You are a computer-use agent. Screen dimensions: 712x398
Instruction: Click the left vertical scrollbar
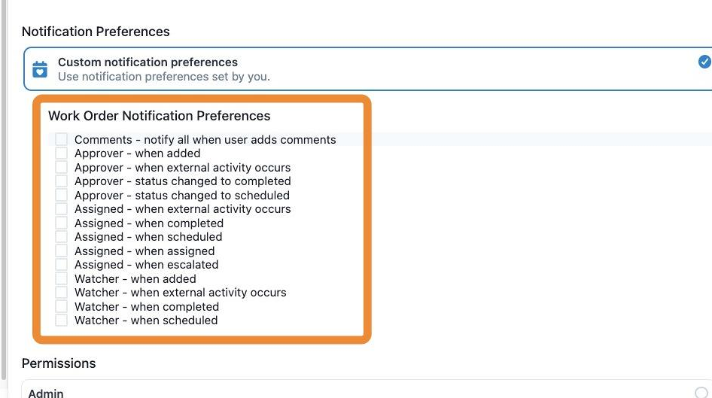coord(4,190)
